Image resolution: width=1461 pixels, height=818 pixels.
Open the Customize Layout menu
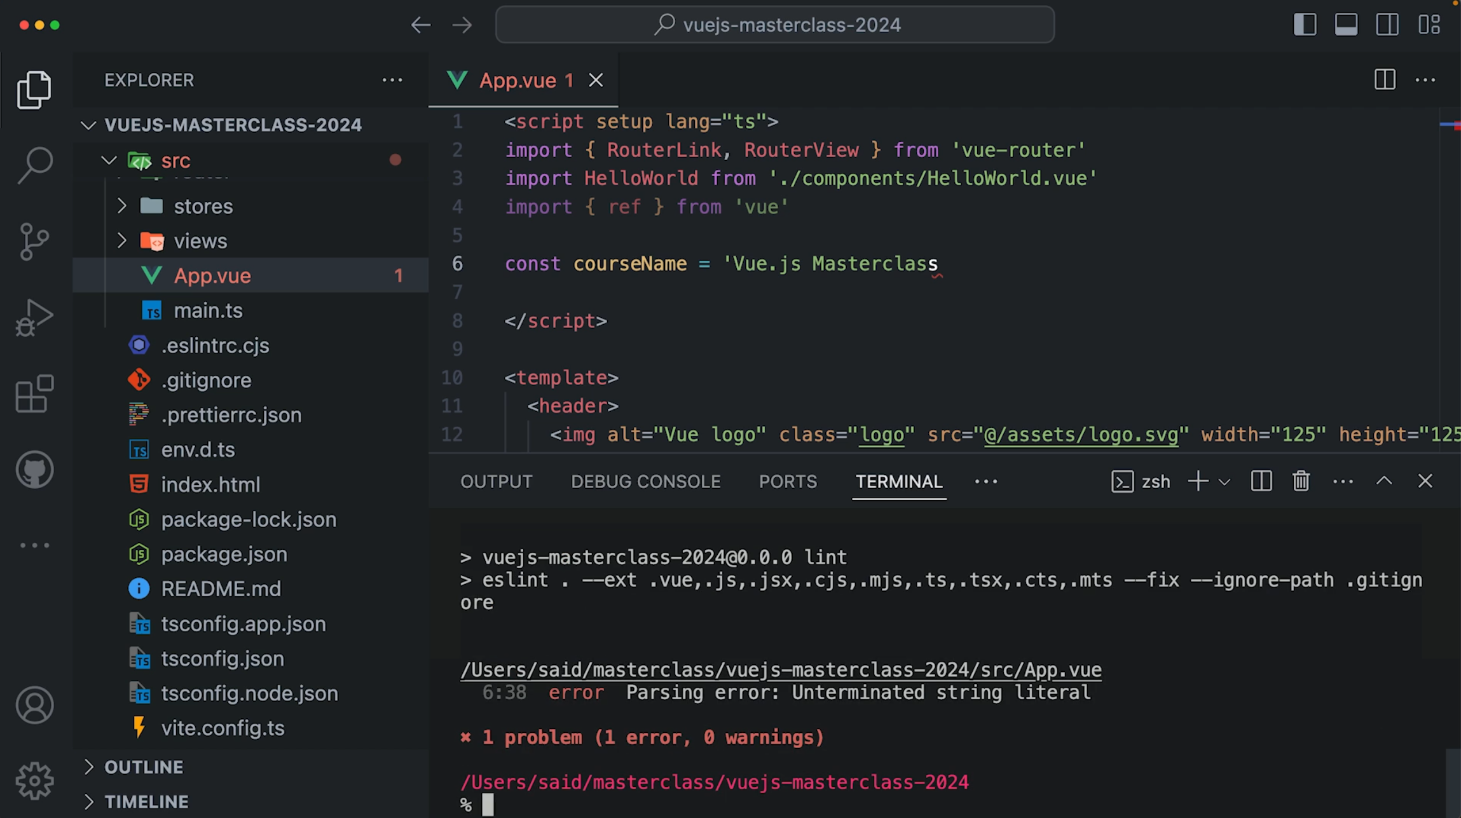click(1429, 24)
